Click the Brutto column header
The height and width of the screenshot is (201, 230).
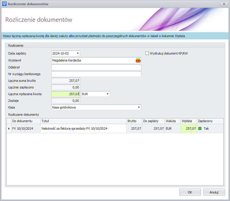[134, 121]
